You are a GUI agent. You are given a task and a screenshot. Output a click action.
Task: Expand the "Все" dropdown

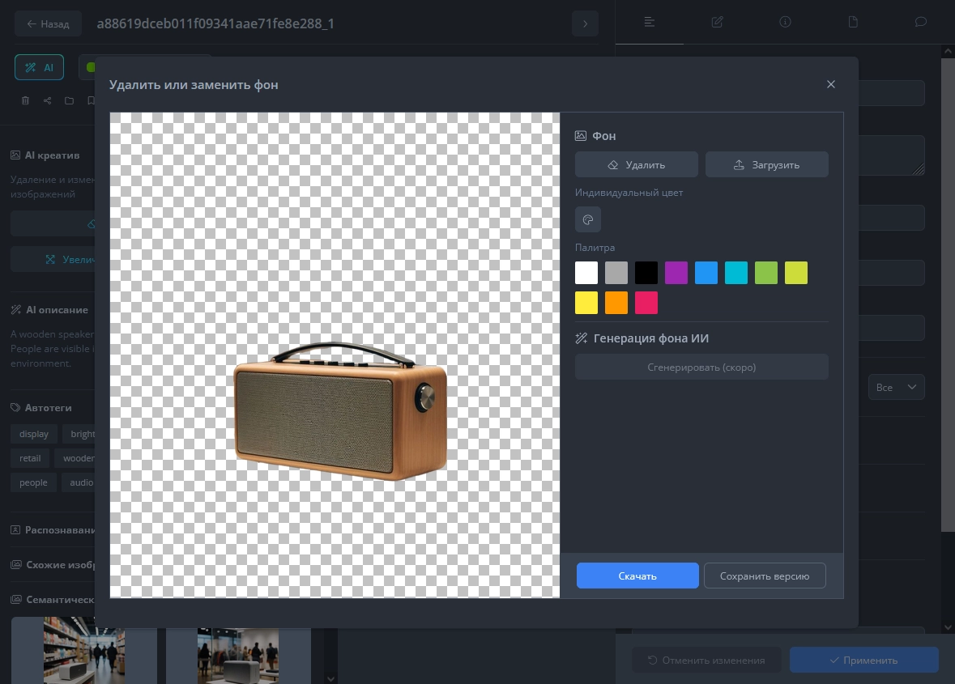point(896,387)
